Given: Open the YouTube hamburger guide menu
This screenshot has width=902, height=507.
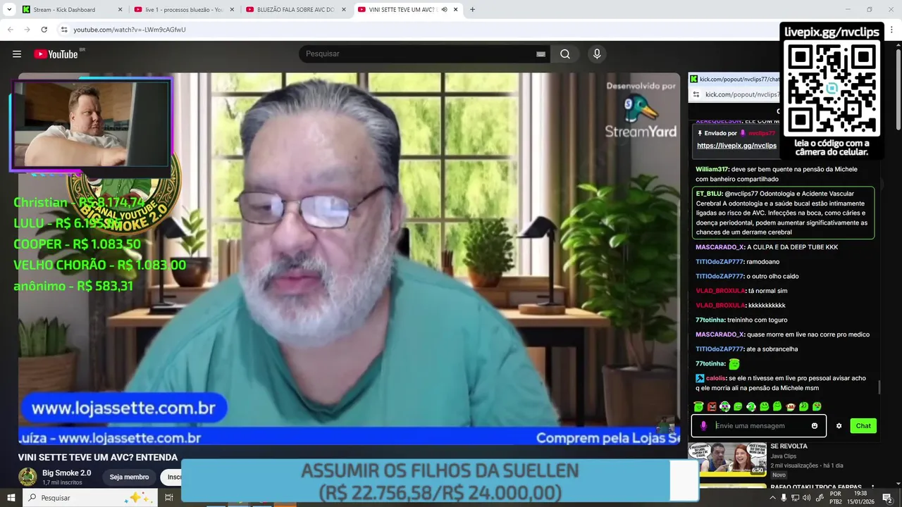Looking at the screenshot, I should tap(17, 54).
